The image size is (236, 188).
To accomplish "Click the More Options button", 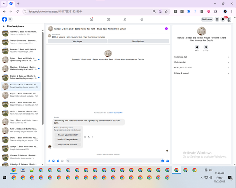I will pyautogui.click(x=138, y=41).
